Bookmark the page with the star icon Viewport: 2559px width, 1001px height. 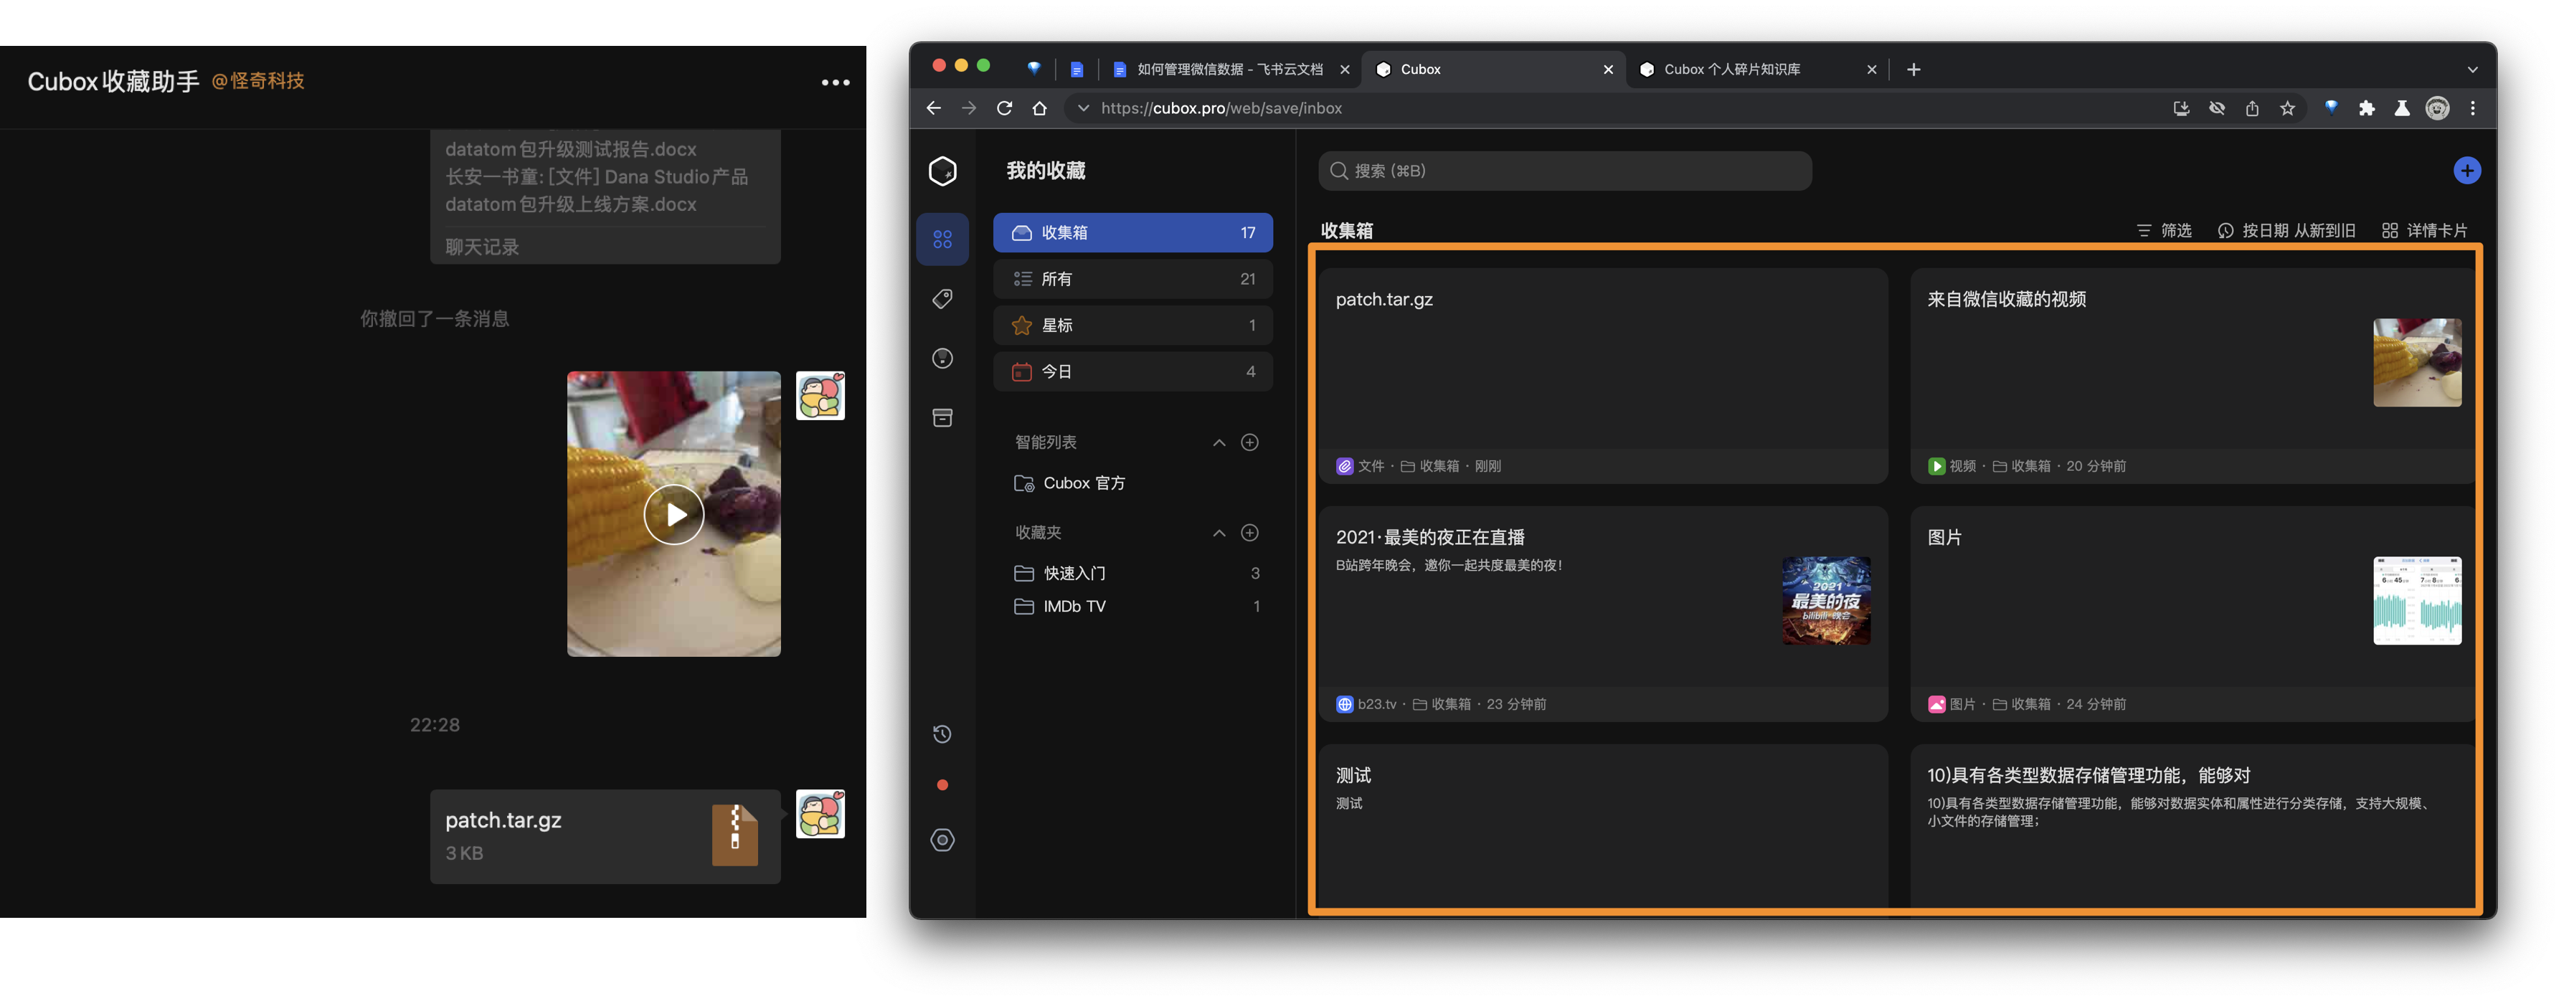point(2288,108)
